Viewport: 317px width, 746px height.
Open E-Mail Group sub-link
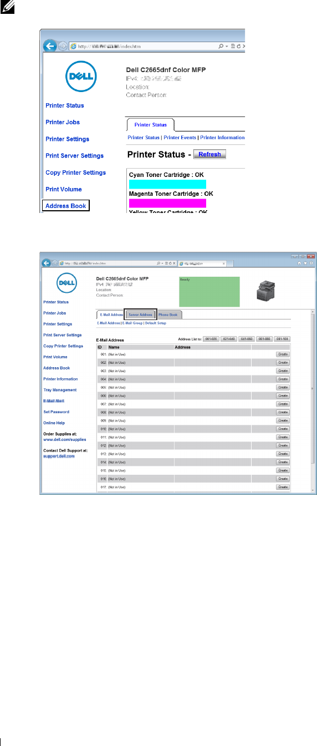[132, 323]
